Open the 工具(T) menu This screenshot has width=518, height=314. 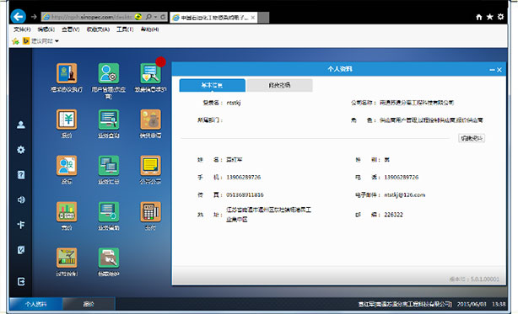(125, 29)
